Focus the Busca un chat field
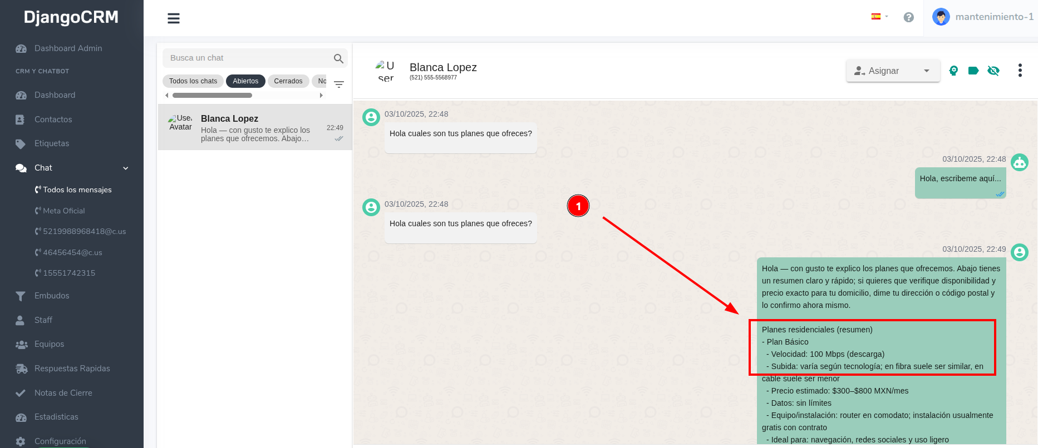 point(248,58)
